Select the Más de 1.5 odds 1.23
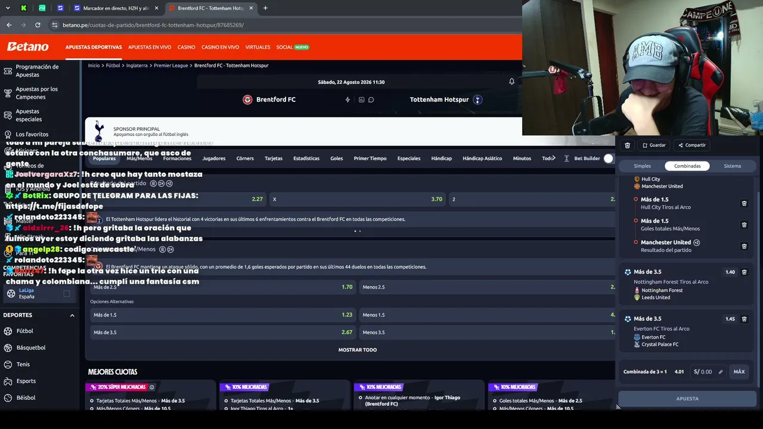 coord(223,315)
